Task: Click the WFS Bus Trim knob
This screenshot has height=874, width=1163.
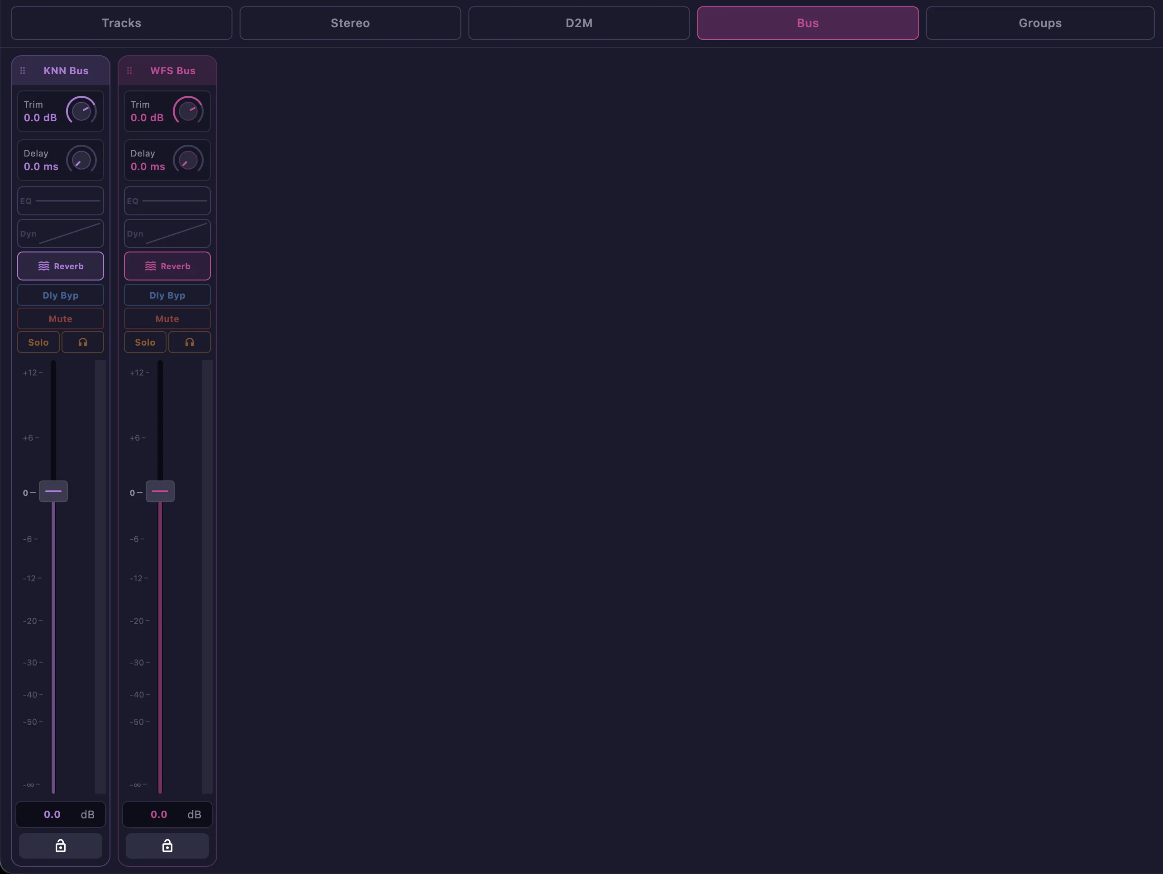Action: click(188, 111)
